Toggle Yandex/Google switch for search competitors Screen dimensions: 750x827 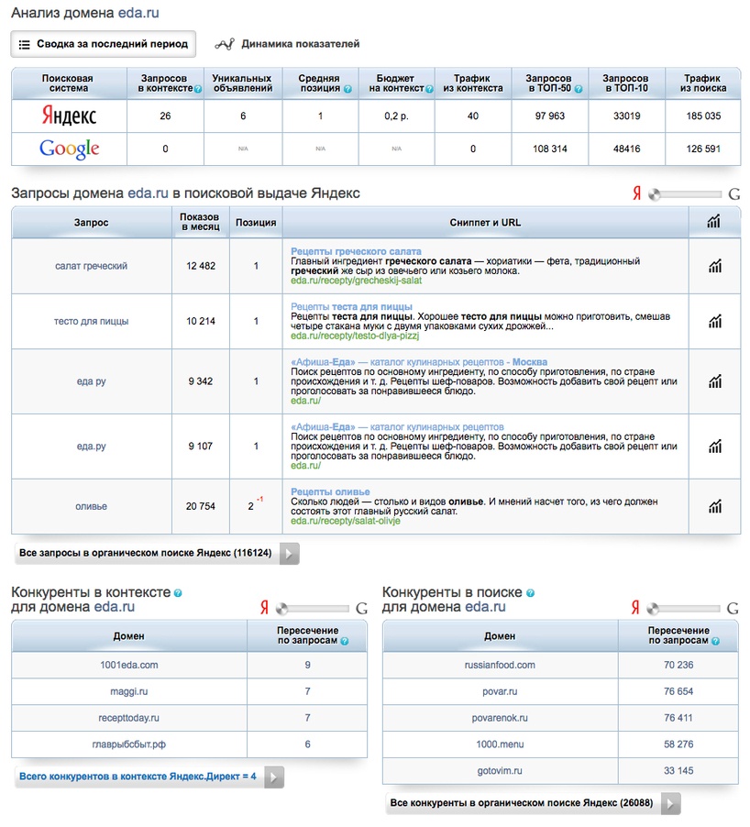(x=684, y=609)
